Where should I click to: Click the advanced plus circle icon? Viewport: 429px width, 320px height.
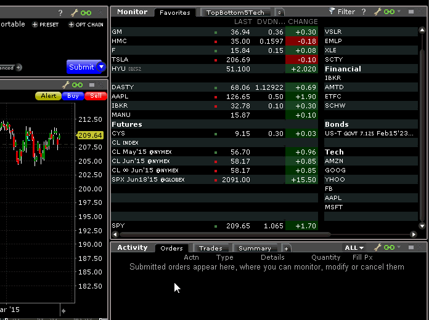click(18, 67)
